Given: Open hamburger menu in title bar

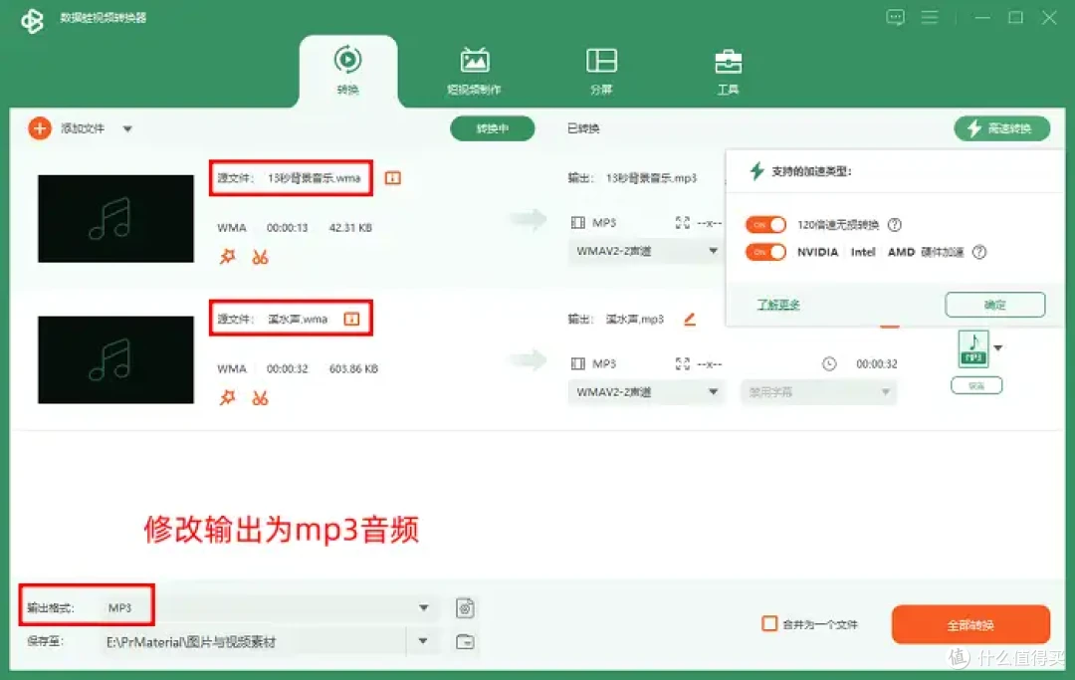Looking at the screenshot, I should tap(929, 17).
